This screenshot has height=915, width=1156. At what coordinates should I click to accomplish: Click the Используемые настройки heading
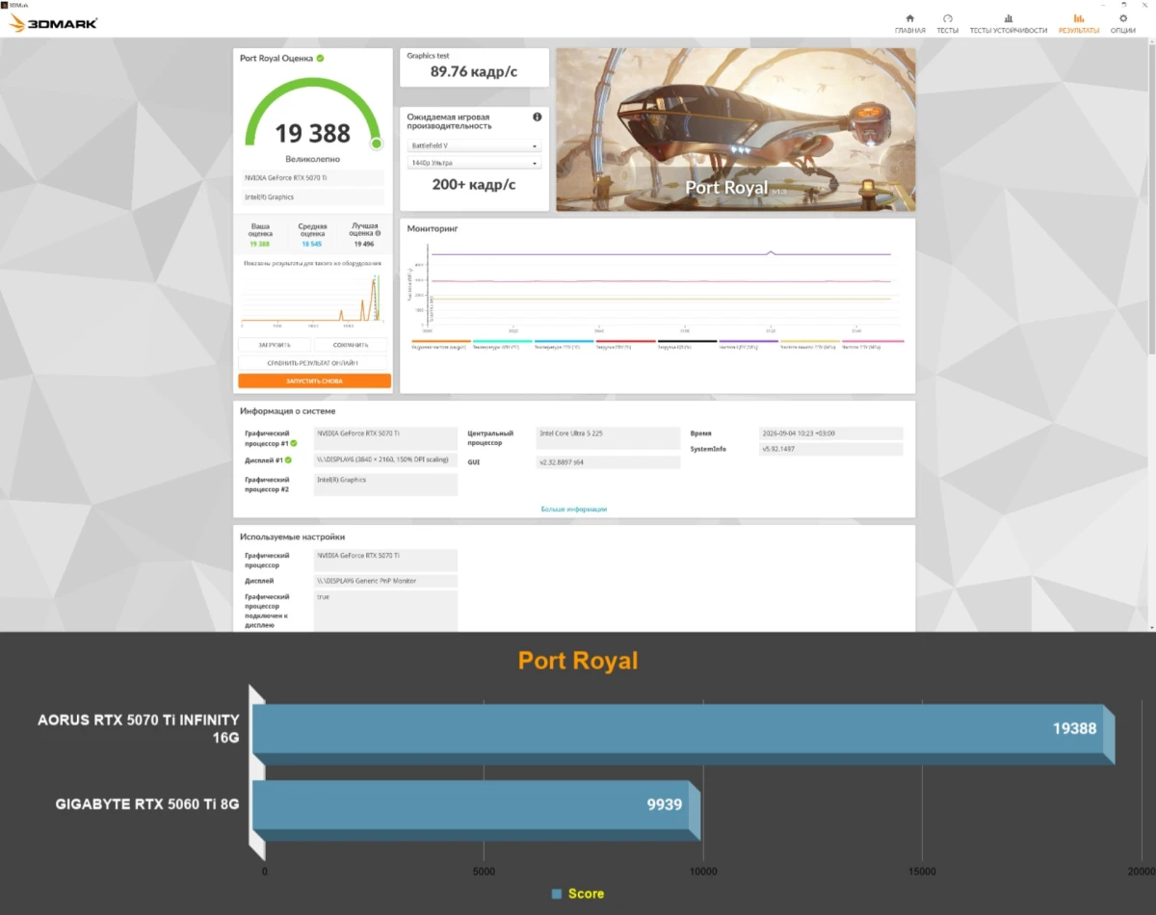(x=293, y=536)
